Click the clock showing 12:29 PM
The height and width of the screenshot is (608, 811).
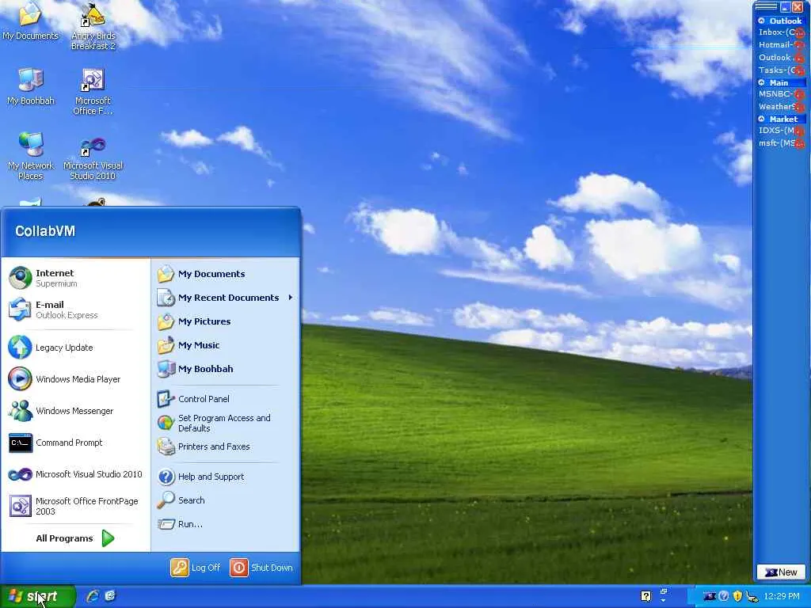(x=782, y=596)
